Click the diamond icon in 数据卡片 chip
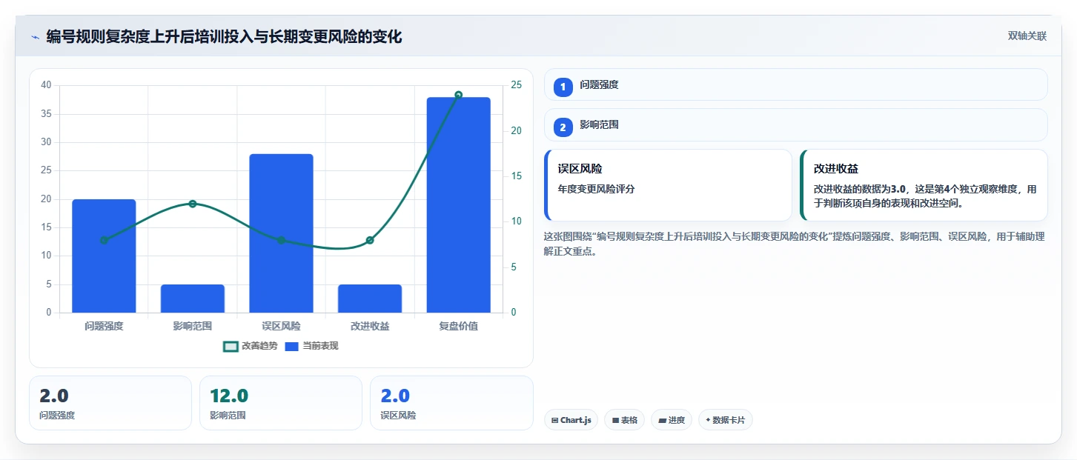The image size is (1077, 460). (708, 420)
